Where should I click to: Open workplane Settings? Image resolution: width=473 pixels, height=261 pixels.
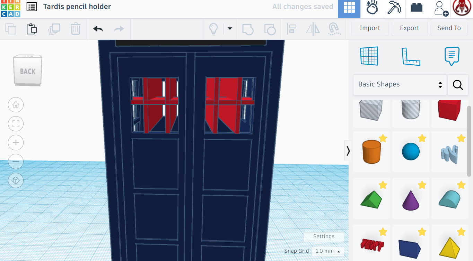pos(324,237)
